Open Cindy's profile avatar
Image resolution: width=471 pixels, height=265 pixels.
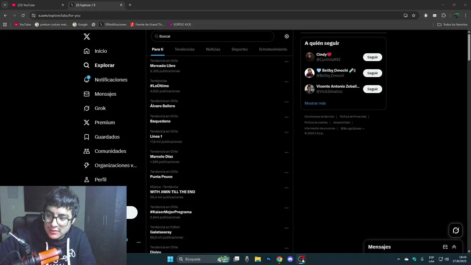click(x=309, y=57)
